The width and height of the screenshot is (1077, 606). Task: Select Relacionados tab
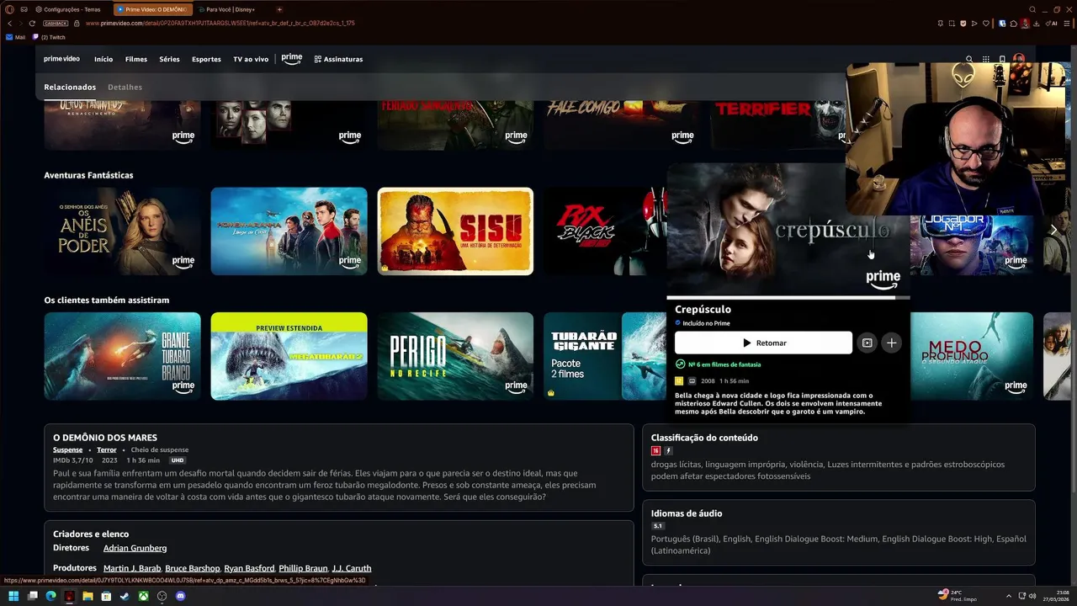coord(70,87)
